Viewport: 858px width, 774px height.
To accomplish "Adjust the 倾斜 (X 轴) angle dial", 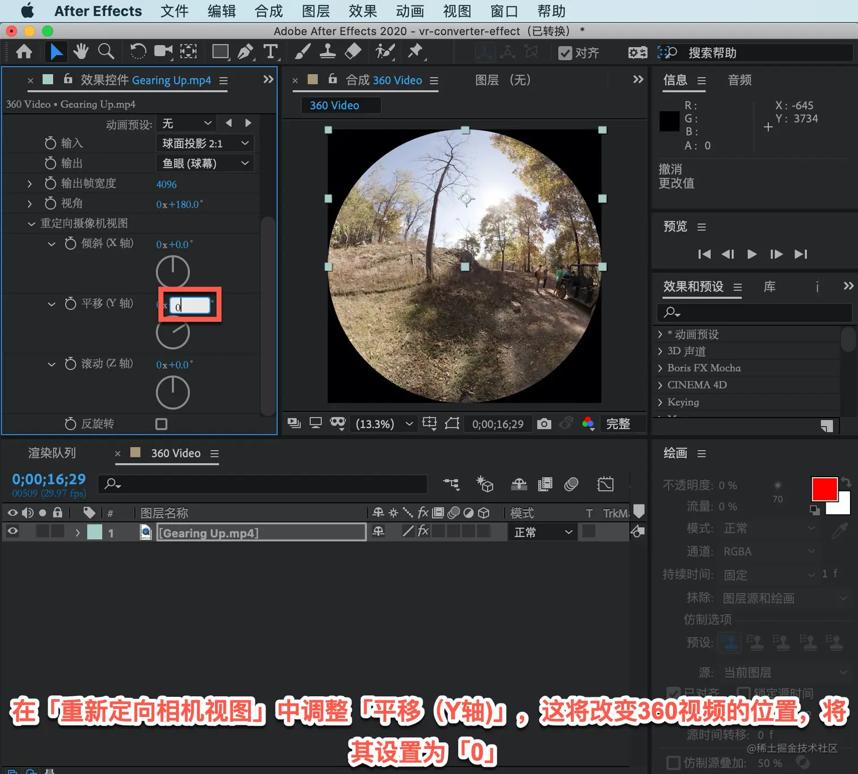I will pos(173,272).
